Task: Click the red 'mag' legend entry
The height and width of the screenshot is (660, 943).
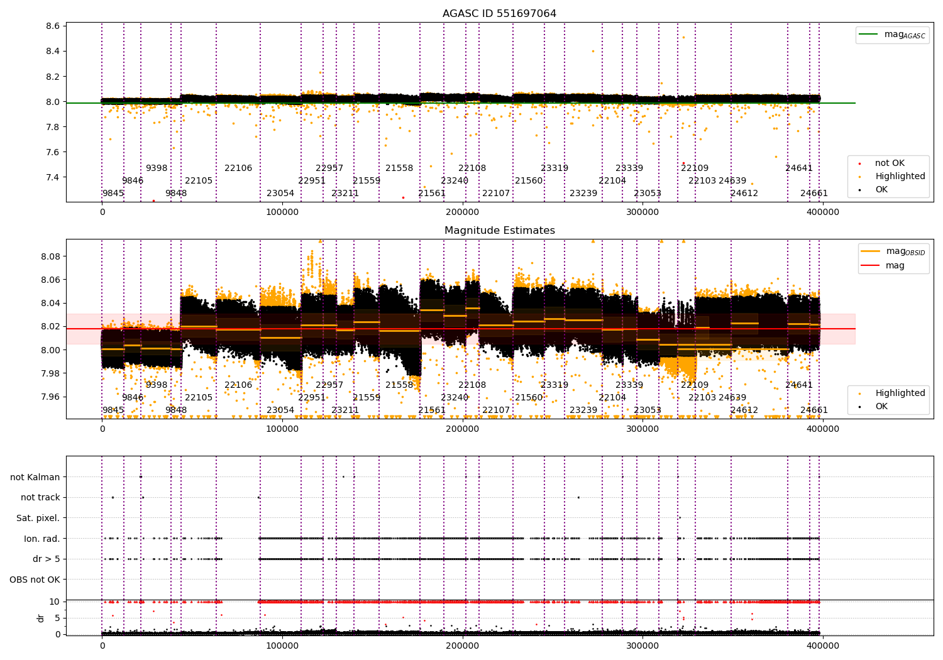Action: (x=883, y=265)
